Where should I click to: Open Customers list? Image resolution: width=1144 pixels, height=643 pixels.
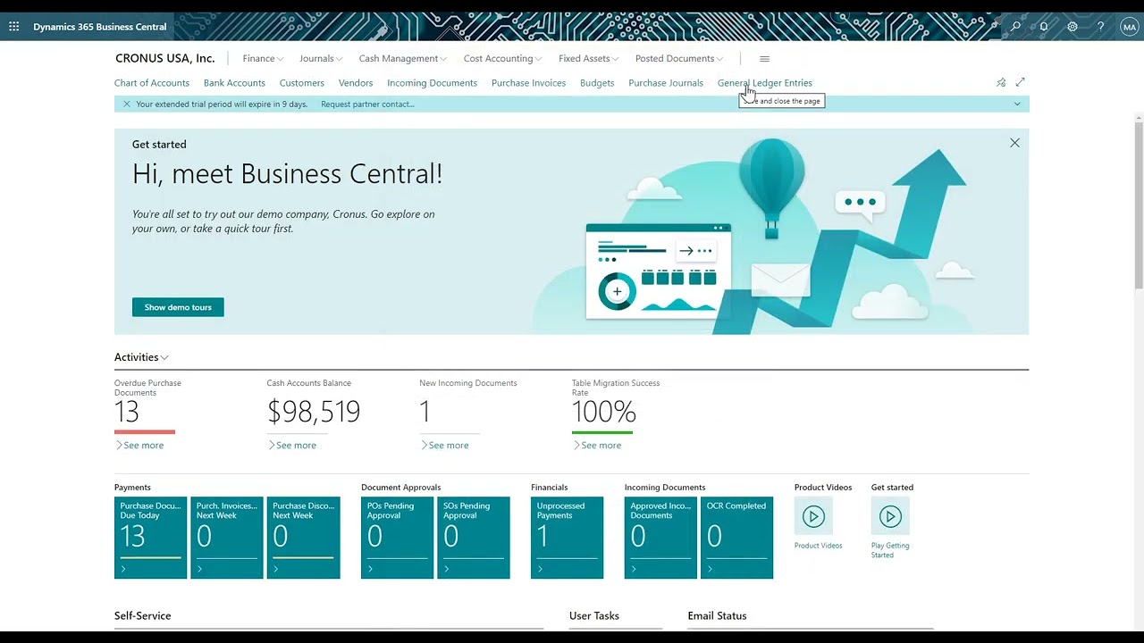pyautogui.click(x=302, y=83)
